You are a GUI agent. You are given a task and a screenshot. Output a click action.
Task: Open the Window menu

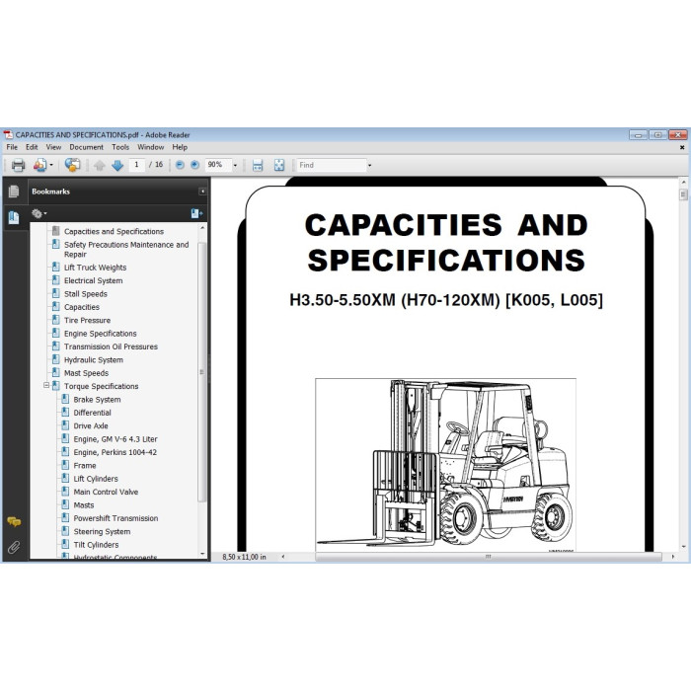tap(151, 147)
